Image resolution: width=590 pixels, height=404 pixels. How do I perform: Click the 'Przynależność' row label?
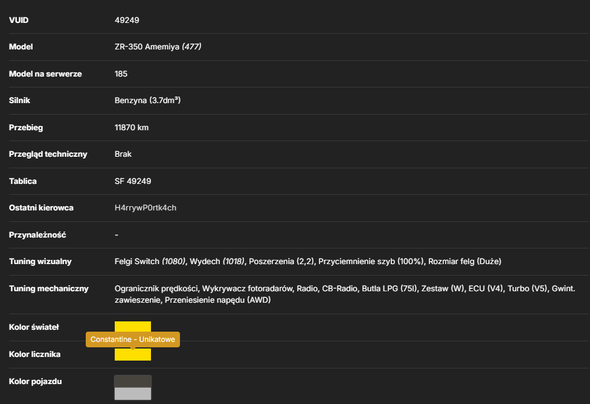37,235
